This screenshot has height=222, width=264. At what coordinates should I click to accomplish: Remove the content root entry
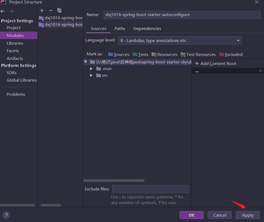coord(261,71)
